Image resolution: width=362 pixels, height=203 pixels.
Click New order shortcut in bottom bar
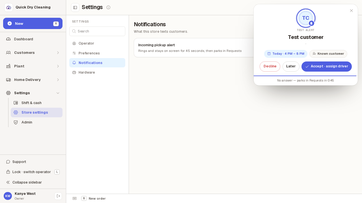93,198
